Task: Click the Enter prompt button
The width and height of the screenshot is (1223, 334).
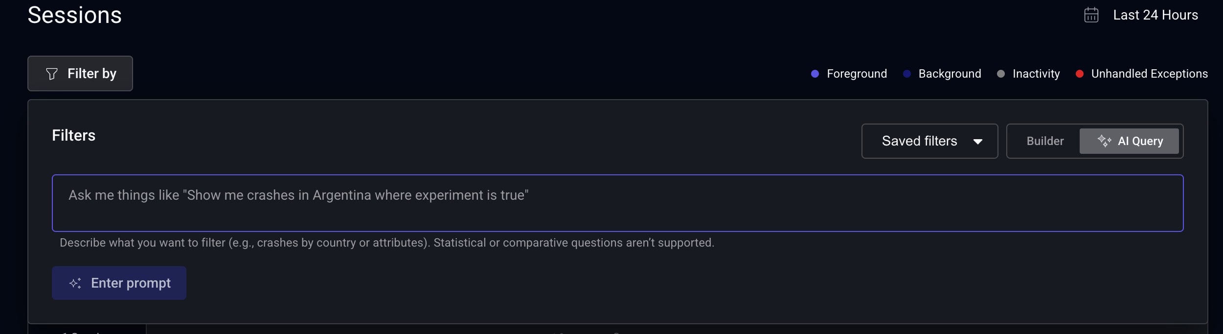Action: 119,283
